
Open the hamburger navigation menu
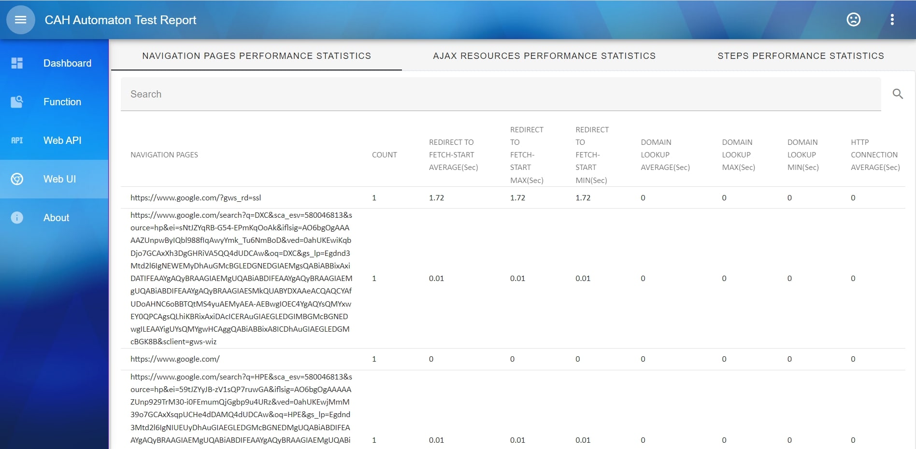tap(20, 20)
